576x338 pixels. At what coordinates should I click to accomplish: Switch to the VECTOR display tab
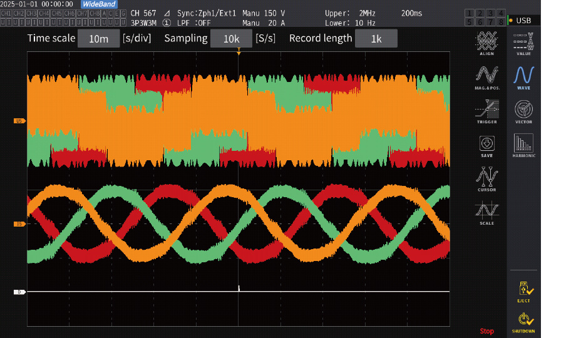click(523, 111)
